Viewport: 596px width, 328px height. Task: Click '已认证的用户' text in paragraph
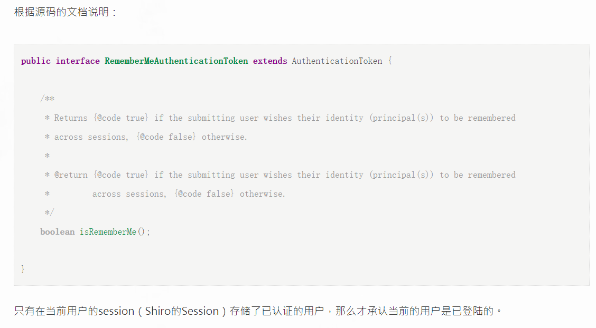pyautogui.click(x=293, y=311)
